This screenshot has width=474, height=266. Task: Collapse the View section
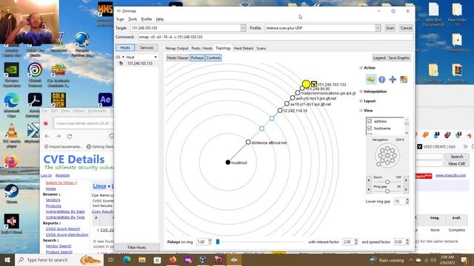coord(361,111)
